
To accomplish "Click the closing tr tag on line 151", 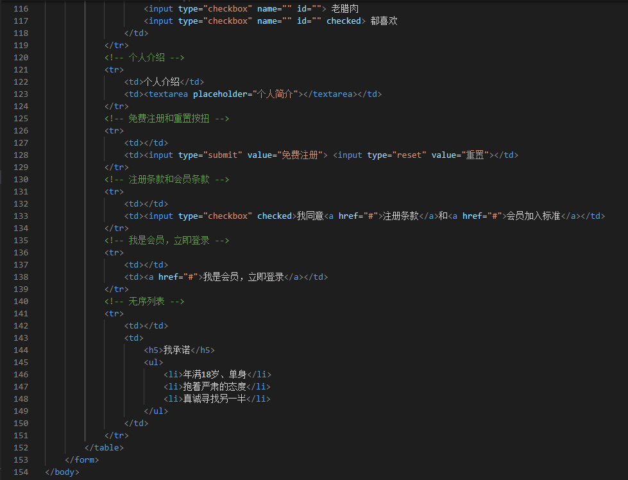I will [117, 436].
